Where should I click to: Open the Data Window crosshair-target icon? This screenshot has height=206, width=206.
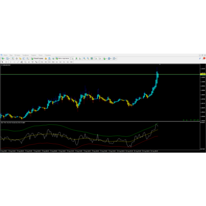click(x=16, y=58)
